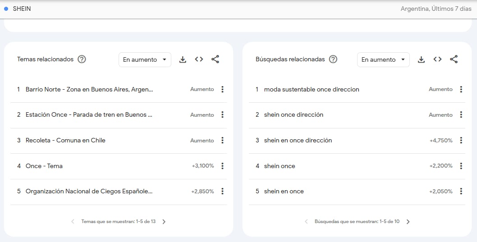477x242 pixels.
Task: Click the SHEIN search term label
Action: point(22,9)
